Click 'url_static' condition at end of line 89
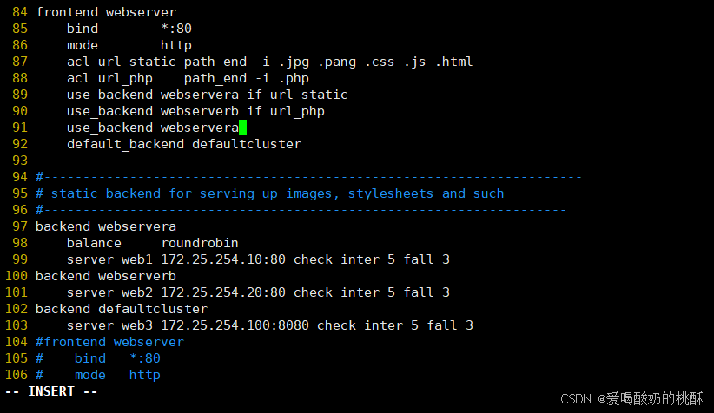Screen dimensions: 714x413 308,95
